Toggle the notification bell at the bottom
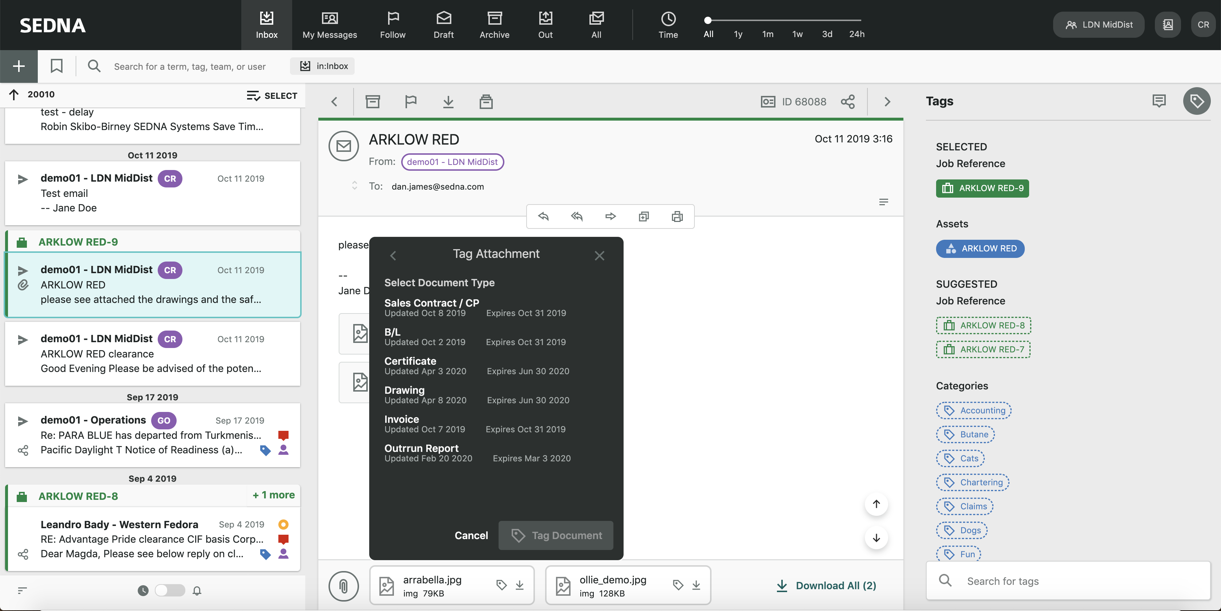Screen dimensions: 1221x611 pos(197,591)
